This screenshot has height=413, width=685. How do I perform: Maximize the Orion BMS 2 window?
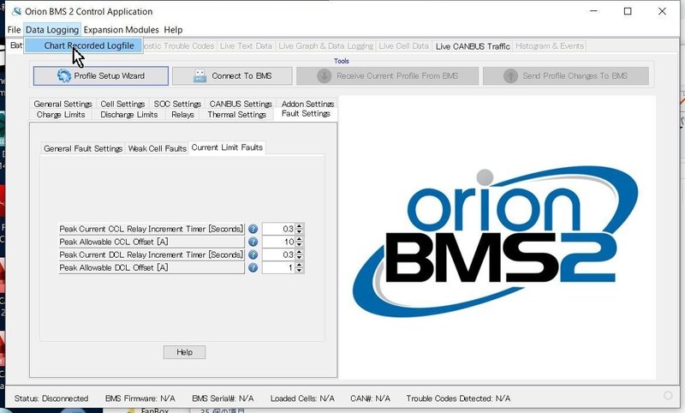click(x=628, y=11)
